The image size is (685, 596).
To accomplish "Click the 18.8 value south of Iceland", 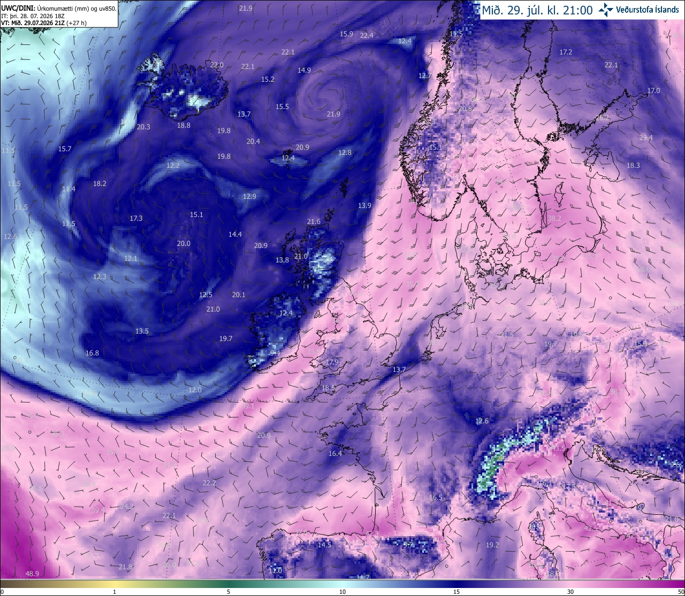I will coord(184,125).
